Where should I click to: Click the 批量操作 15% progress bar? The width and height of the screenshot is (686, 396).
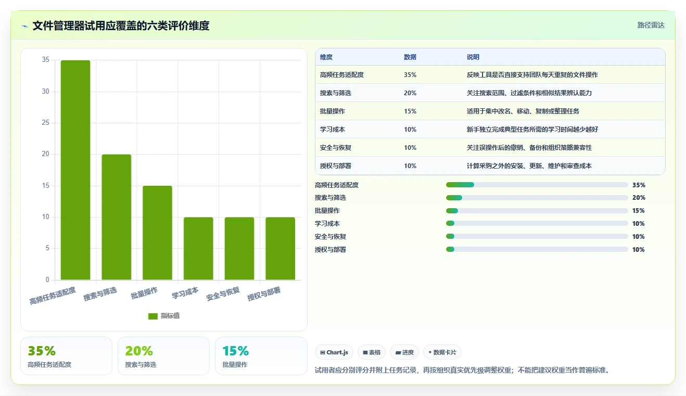(x=537, y=211)
